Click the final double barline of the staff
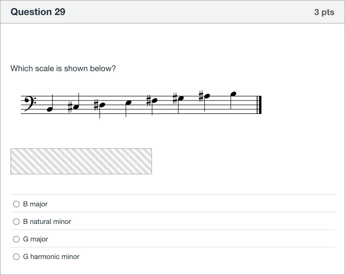 click(x=259, y=105)
